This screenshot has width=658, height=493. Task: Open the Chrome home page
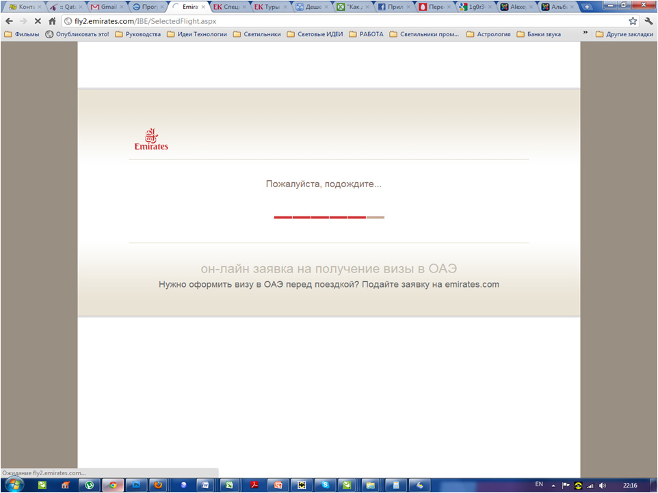(x=52, y=21)
